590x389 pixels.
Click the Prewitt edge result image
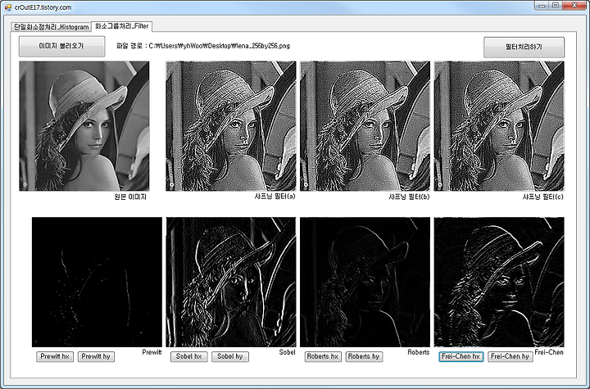coord(97,282)
